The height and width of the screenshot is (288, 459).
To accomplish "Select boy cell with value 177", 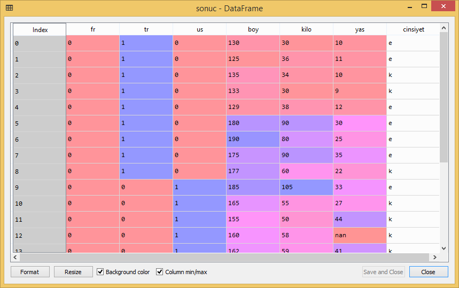I will (253, 171).
